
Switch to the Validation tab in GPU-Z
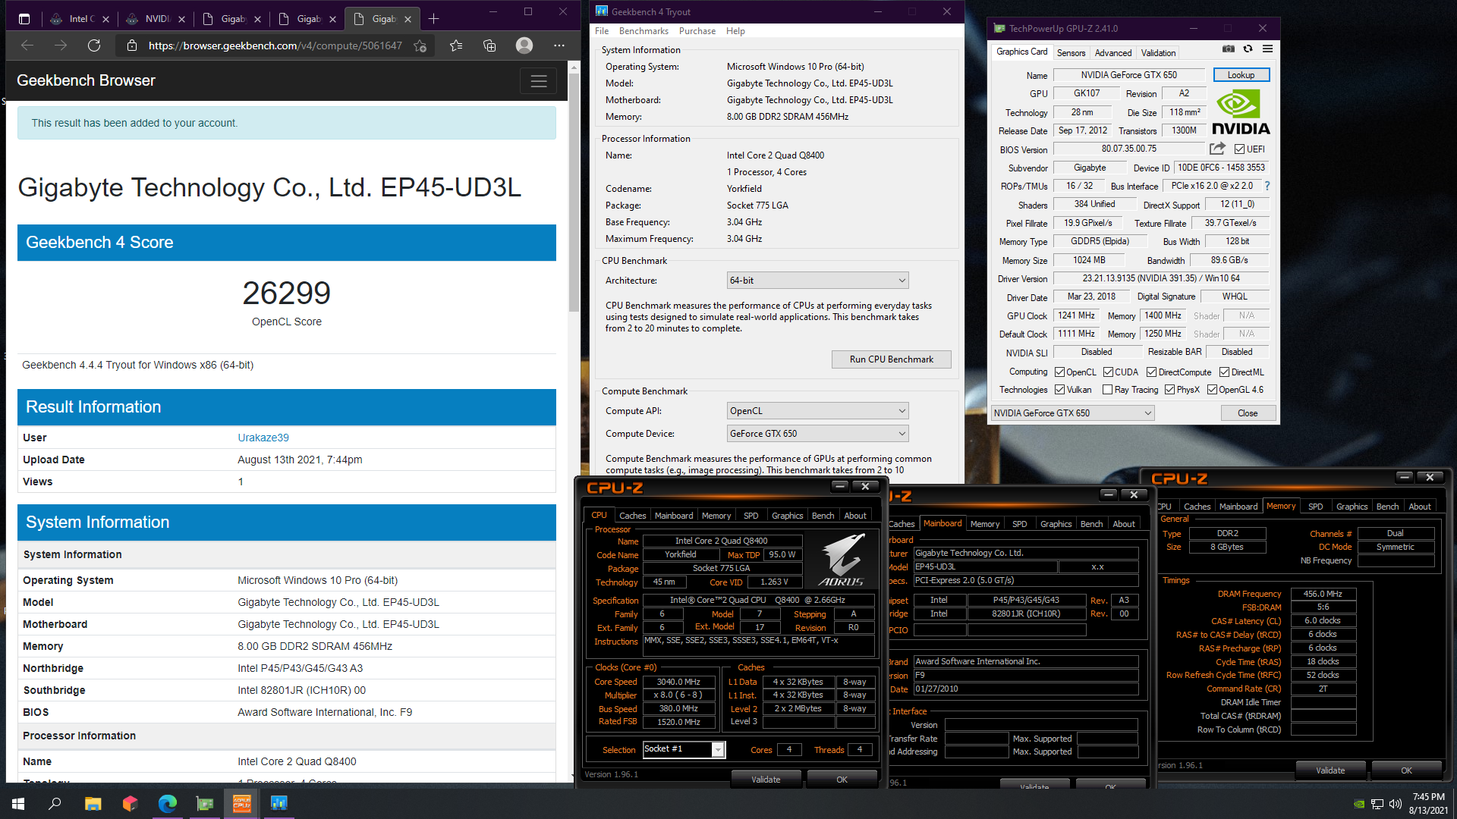click(1158, 53)
